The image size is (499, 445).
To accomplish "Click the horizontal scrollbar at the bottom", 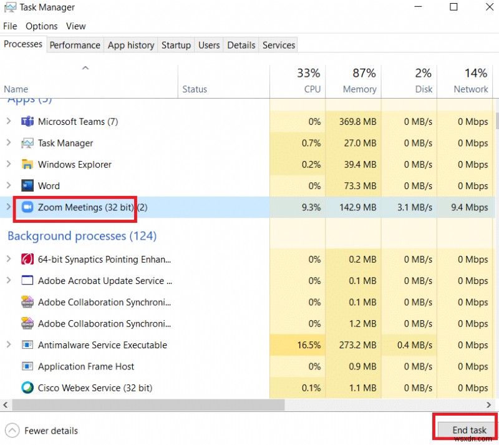I will click(143, 405).
